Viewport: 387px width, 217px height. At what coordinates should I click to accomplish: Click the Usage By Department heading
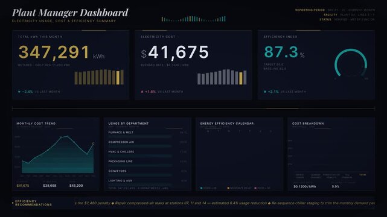coord(129,124)
